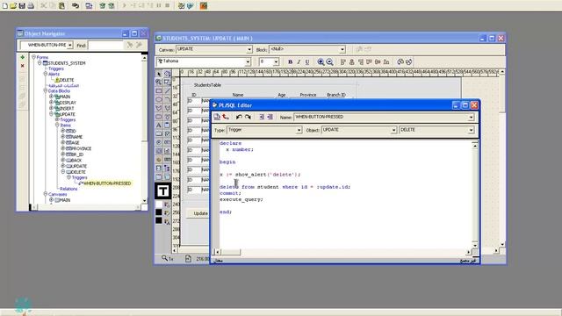The height and width of the screenshot is (316, 562).
Task: Select the Line tool in layout palette
Action: [x=168, y=90]
